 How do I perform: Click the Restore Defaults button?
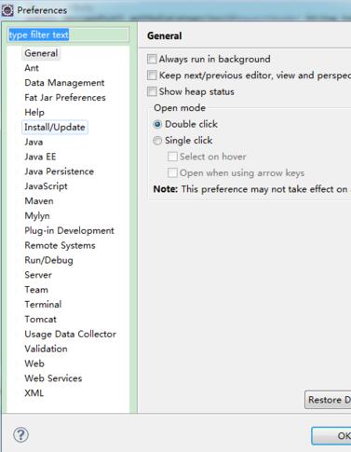tap(328, 400)
